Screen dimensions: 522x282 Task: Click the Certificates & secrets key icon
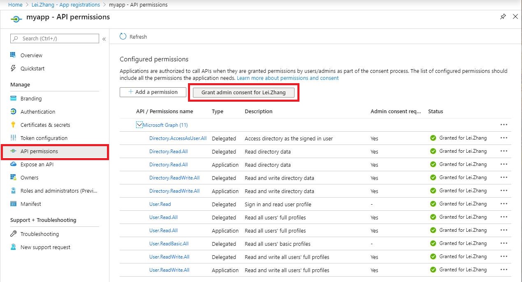pyautogui.click(x=13, y=125)
